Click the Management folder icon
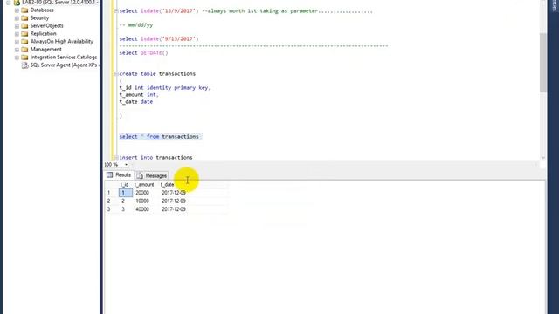 coord(24,50)
